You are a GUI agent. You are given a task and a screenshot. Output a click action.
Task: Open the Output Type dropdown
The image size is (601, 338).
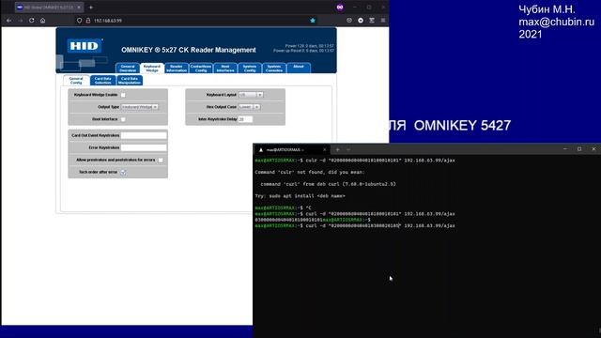140,107
